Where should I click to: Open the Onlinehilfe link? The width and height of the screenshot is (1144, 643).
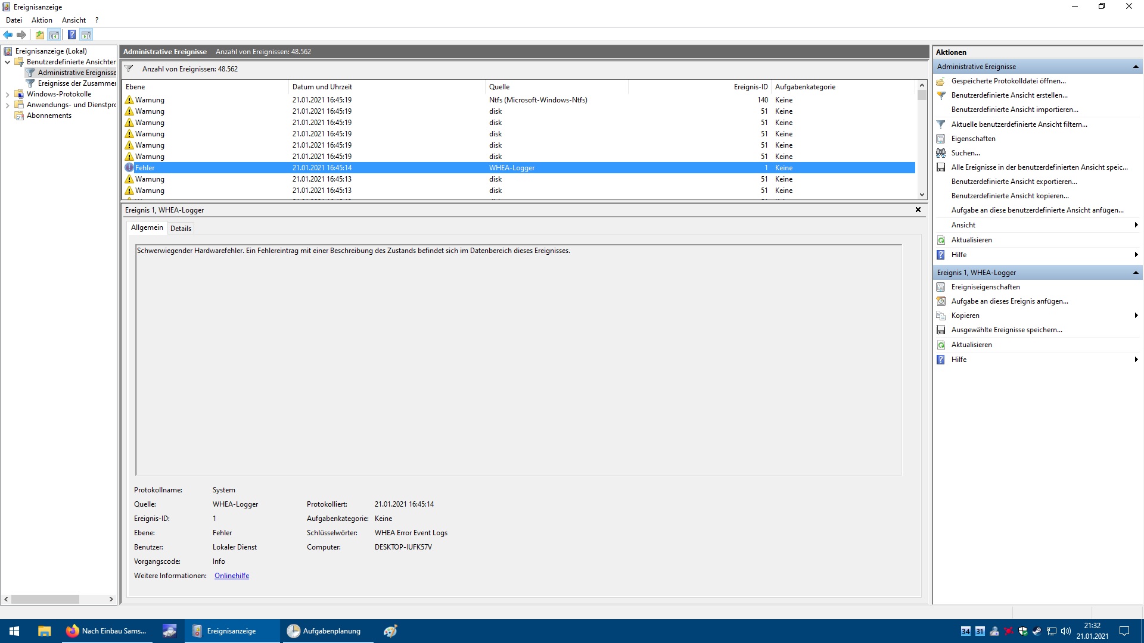(232, 576)
